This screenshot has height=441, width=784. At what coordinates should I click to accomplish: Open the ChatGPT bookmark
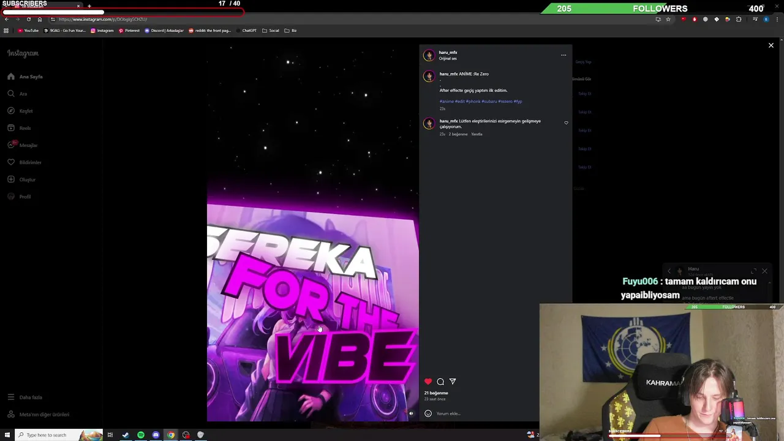[246, 31]
